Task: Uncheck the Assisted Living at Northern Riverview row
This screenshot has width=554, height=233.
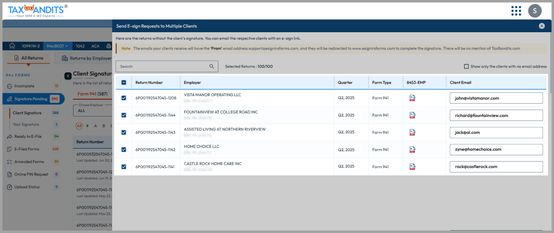Action: [124, 132]
